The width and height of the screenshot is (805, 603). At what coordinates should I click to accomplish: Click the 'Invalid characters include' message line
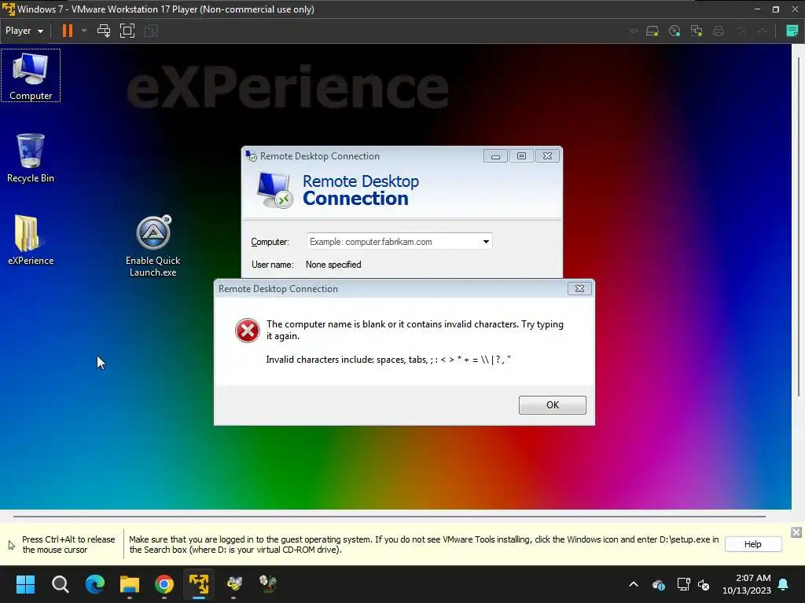tap(388, 360)
